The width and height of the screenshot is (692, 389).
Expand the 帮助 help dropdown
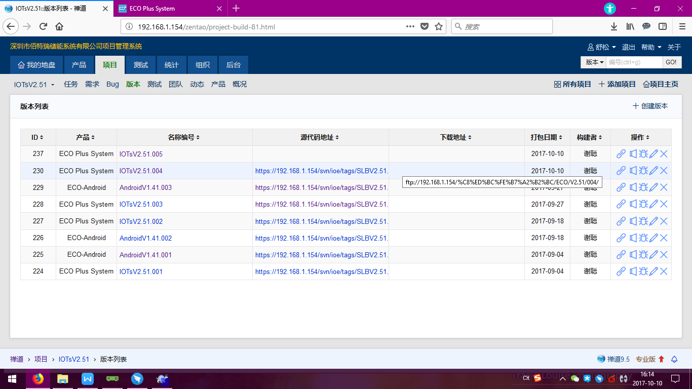coord(651,47)
